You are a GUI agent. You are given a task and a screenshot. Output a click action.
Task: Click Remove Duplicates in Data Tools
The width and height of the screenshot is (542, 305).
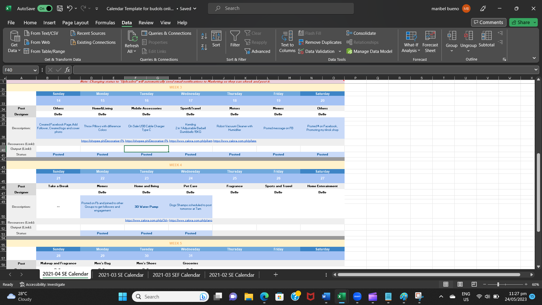tap(320, 42)
